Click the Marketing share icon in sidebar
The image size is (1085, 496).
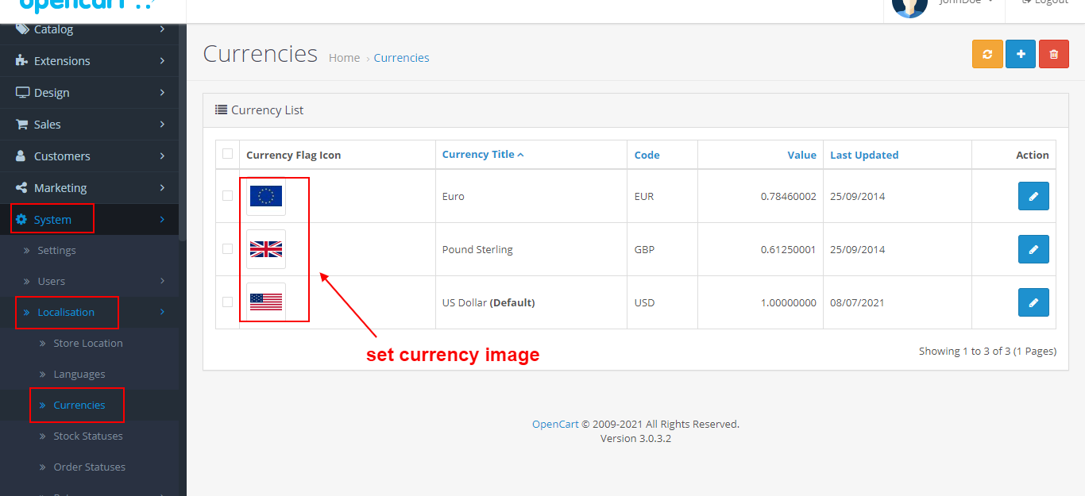[22, 188]
